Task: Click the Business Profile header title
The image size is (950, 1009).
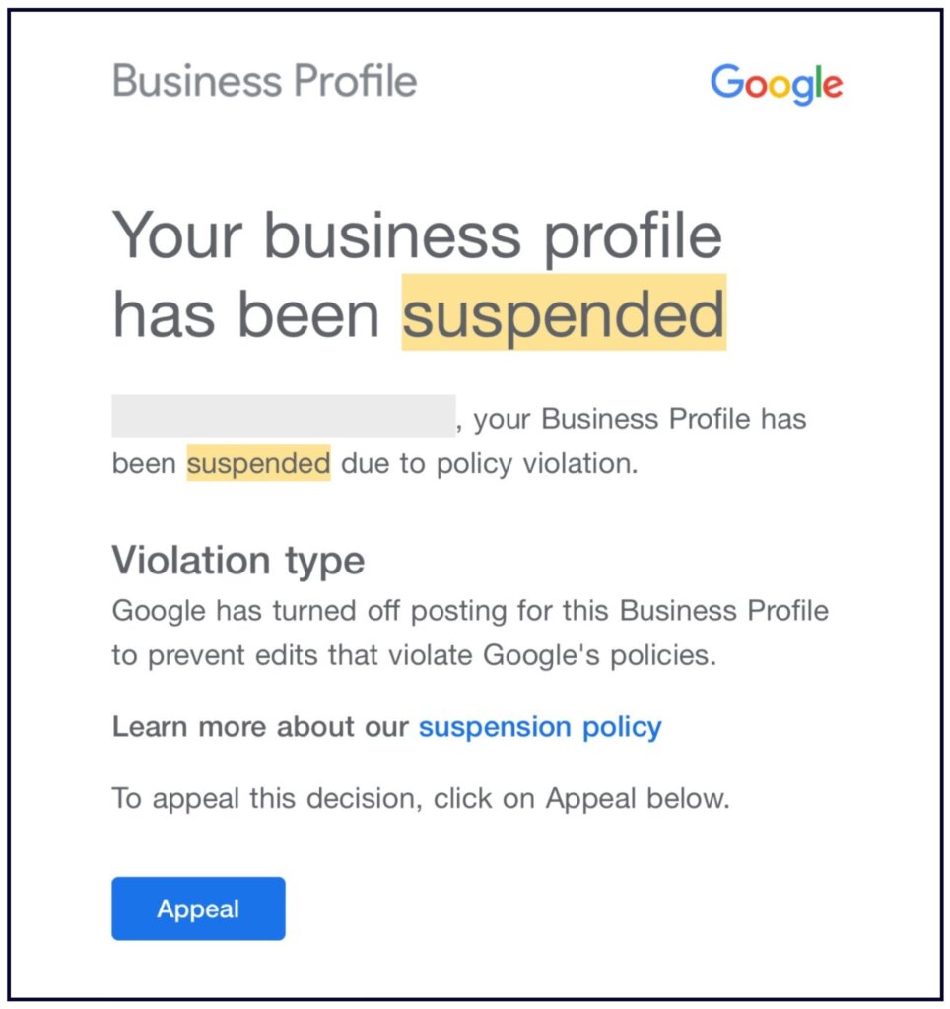Action: click(265, 81)
